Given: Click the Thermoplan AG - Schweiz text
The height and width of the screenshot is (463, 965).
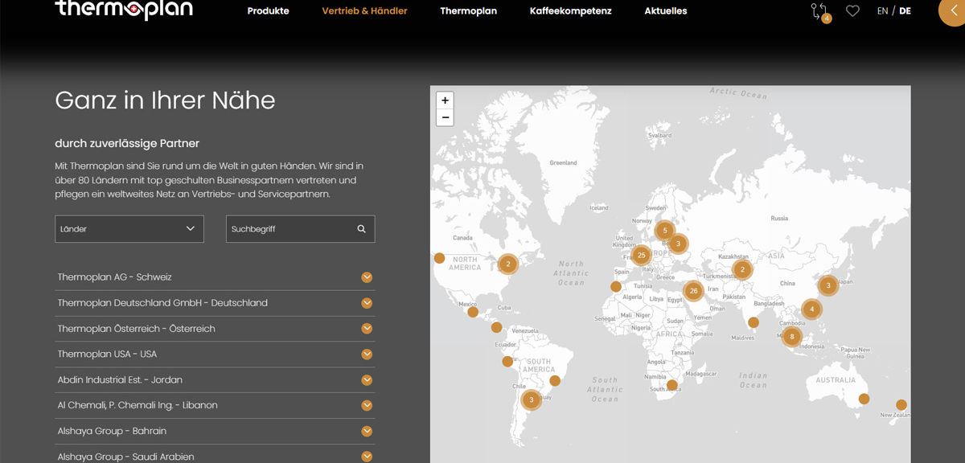Looking at the screenshot, I should (114, 277).
